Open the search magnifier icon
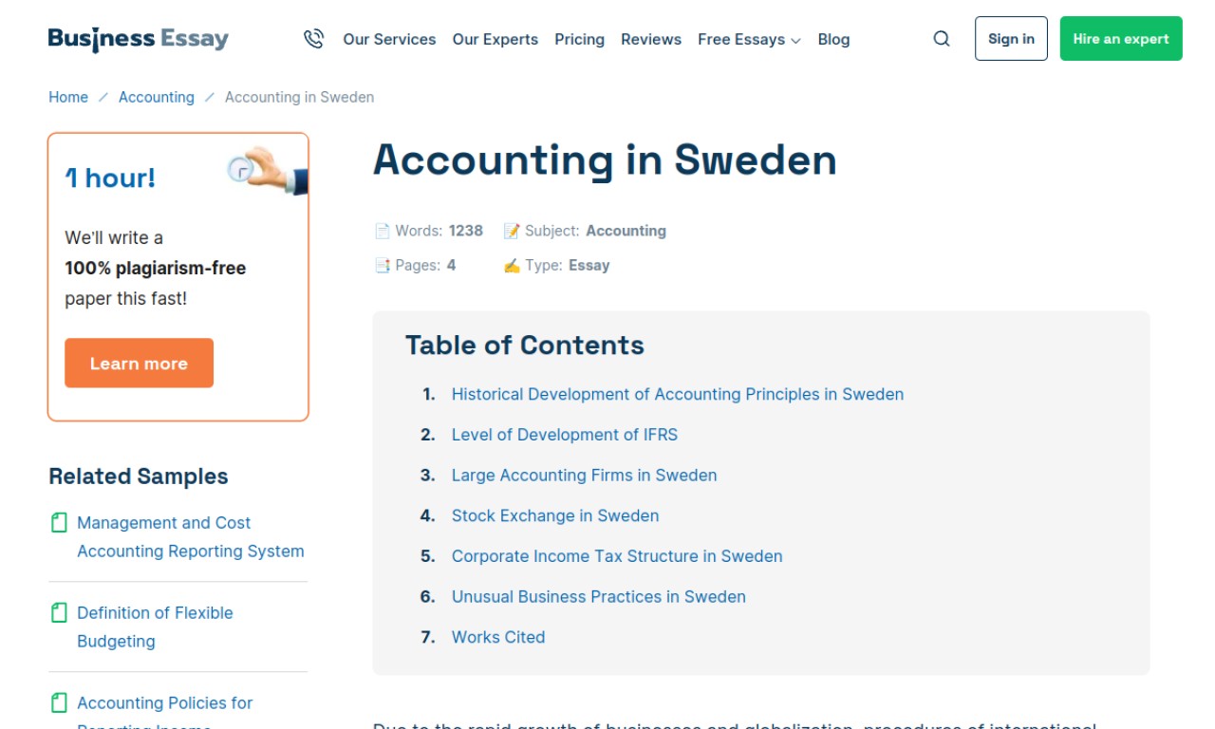Viewport: 1215px width, 729px height. pos(942,39)
